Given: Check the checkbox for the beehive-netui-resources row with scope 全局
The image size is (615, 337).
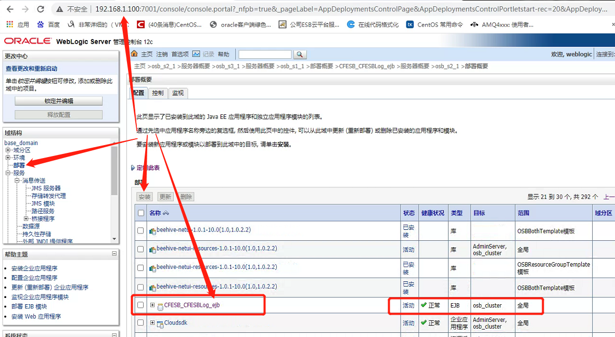Looking at the screenshot, I should tap(140, 249).
